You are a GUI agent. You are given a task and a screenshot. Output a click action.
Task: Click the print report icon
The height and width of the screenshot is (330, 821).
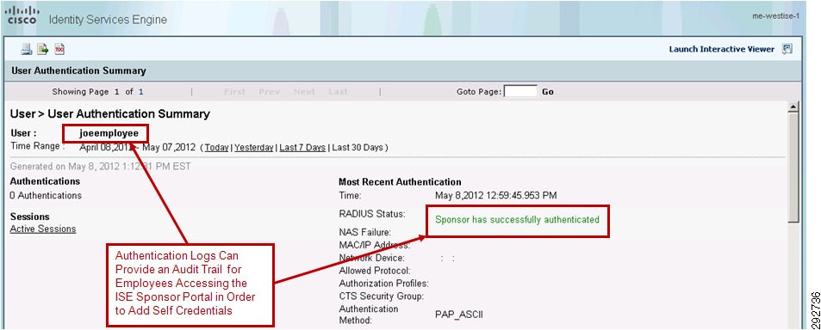coord(26,50)
